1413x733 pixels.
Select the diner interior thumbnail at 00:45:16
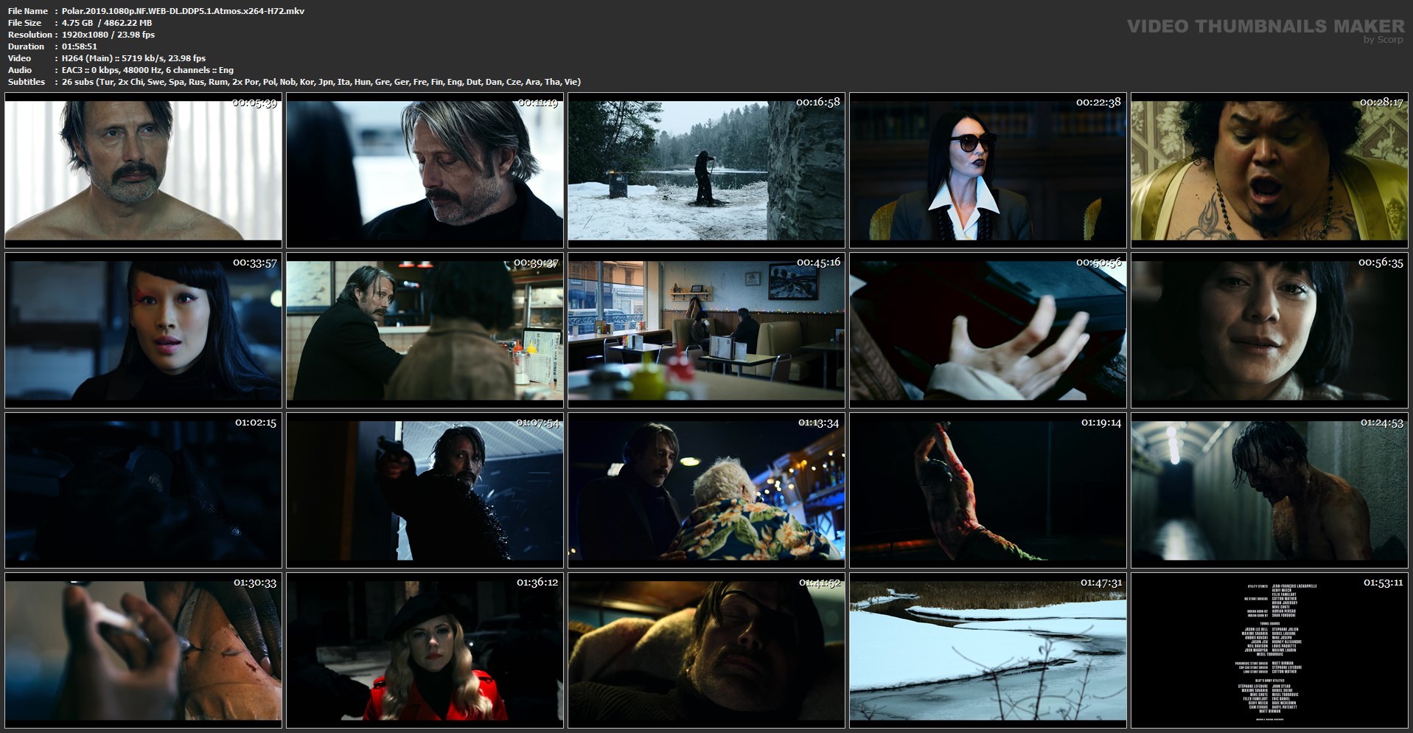[706, 330]
